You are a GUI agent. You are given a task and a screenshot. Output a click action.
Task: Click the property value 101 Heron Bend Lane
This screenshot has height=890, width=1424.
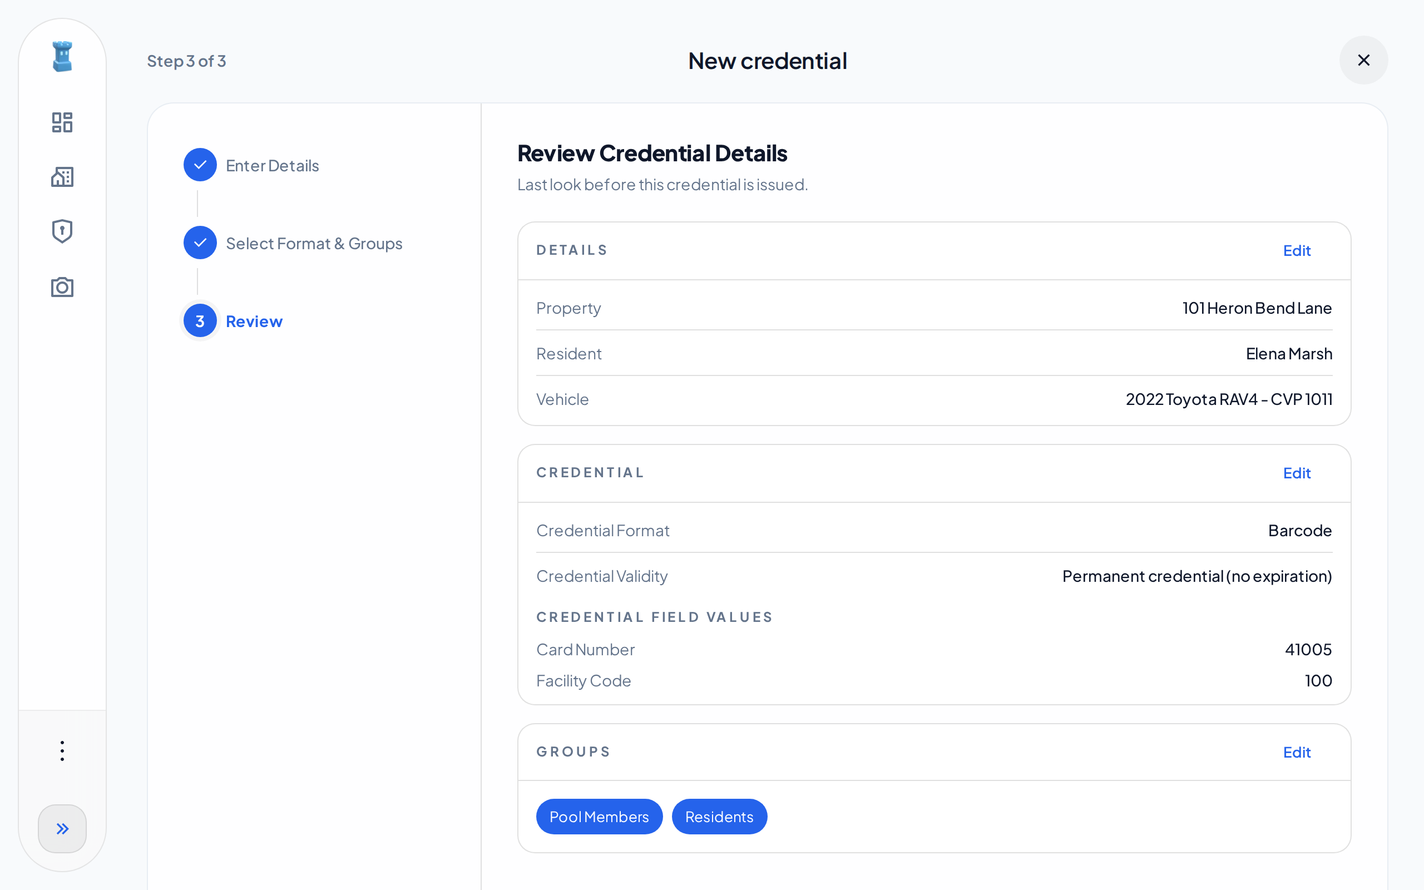pos(1257,308)
